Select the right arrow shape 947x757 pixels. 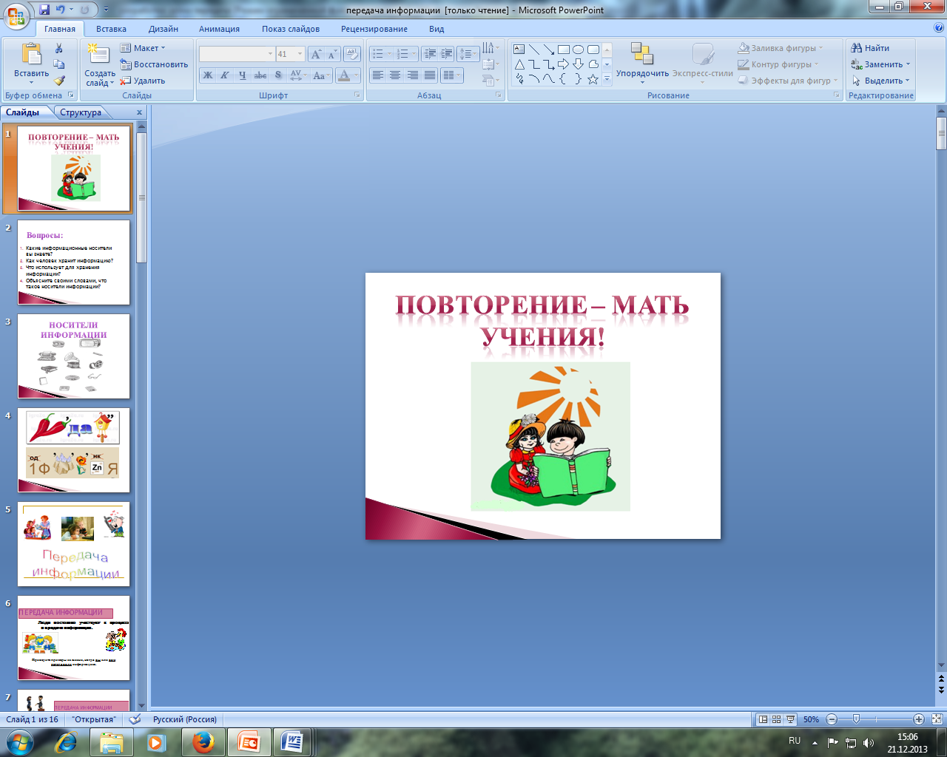(x=564, y=64)
